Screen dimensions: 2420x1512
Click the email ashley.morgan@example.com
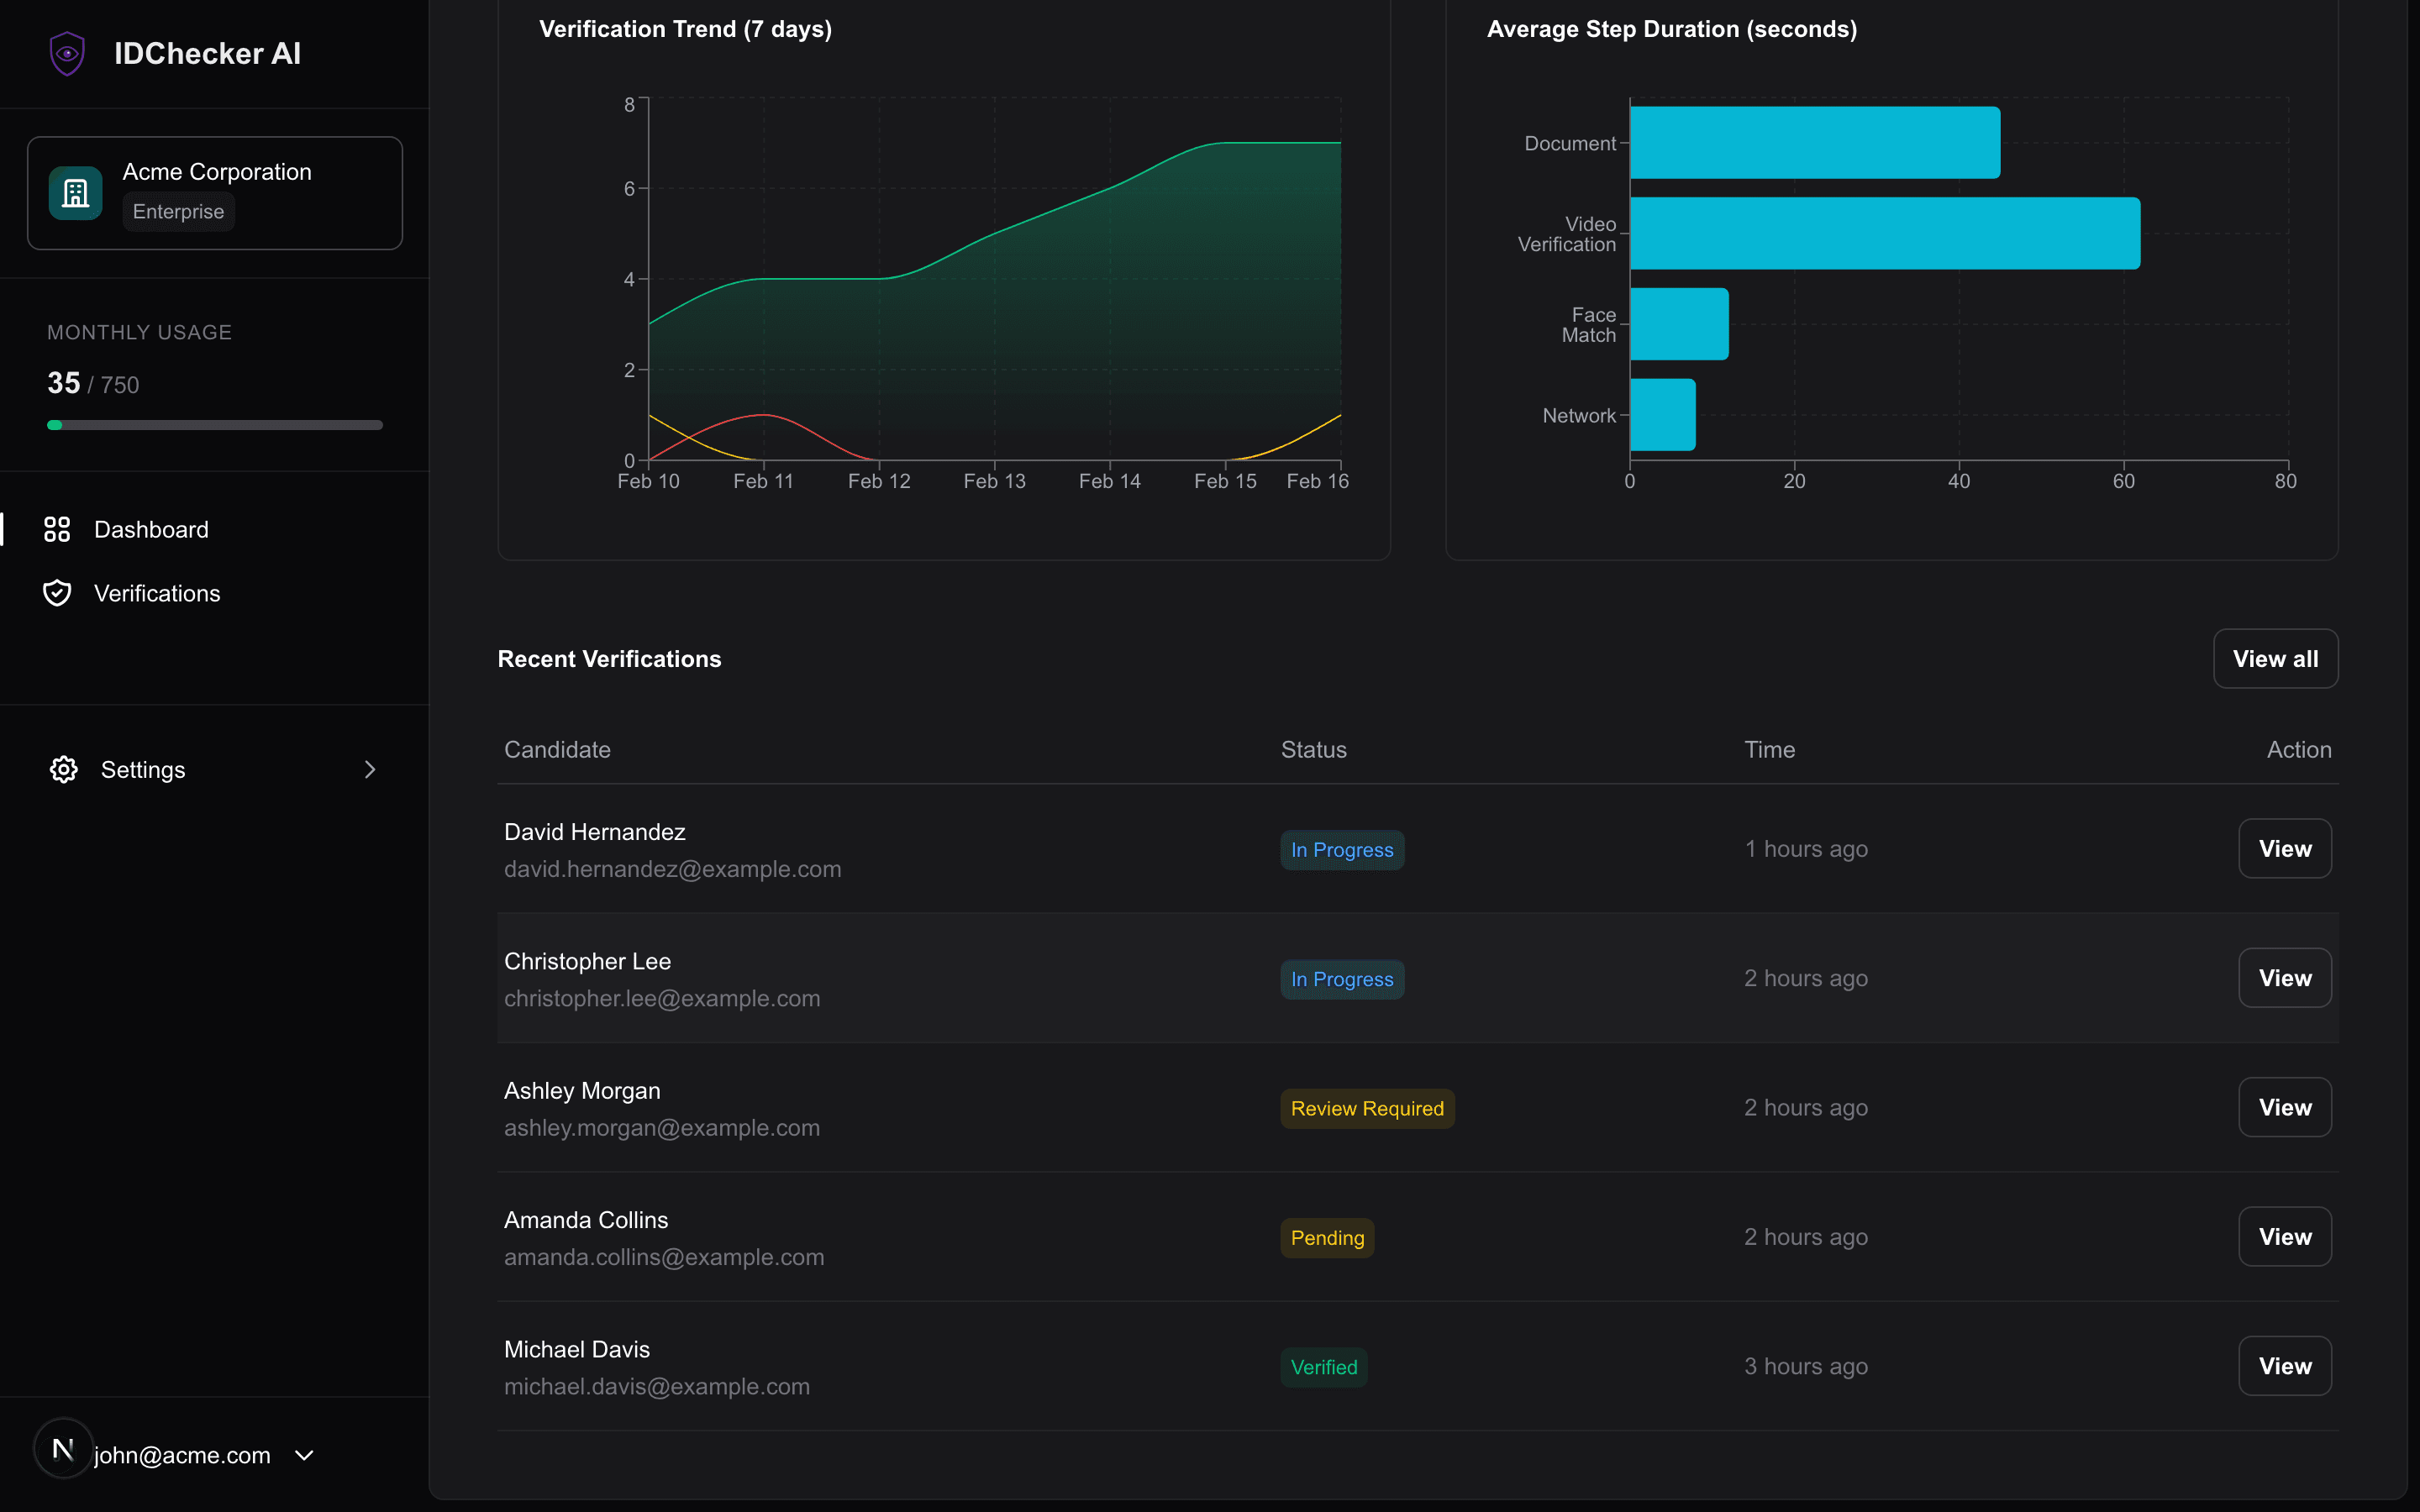[x=661, y=1127]
